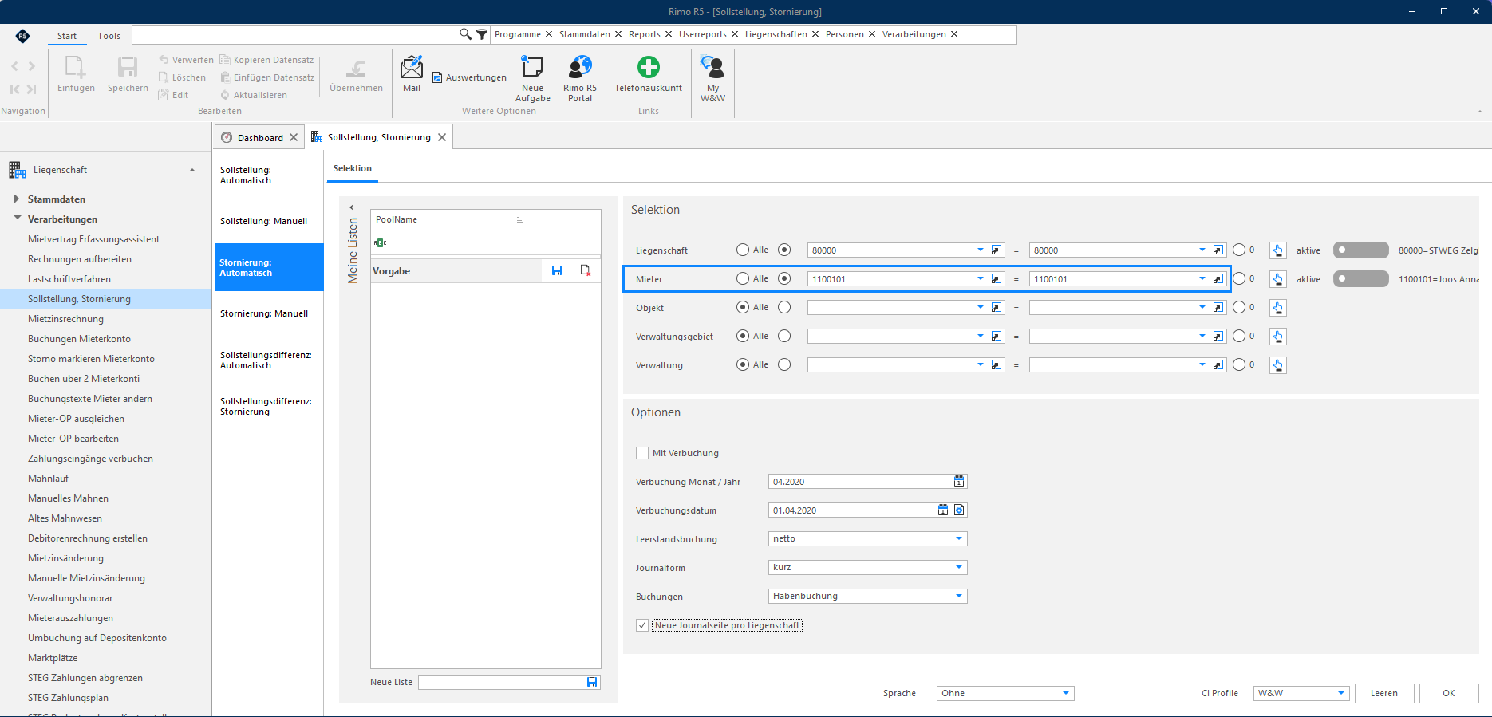1492x717 pixels.
Task: Open My W&W
Action: click(x=712, y=78)
